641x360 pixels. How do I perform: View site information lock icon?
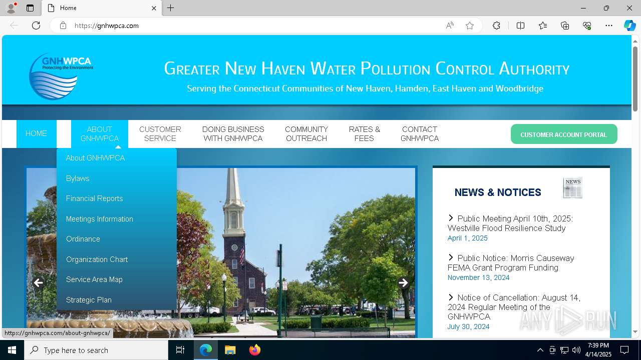click(x=63, y=25)
